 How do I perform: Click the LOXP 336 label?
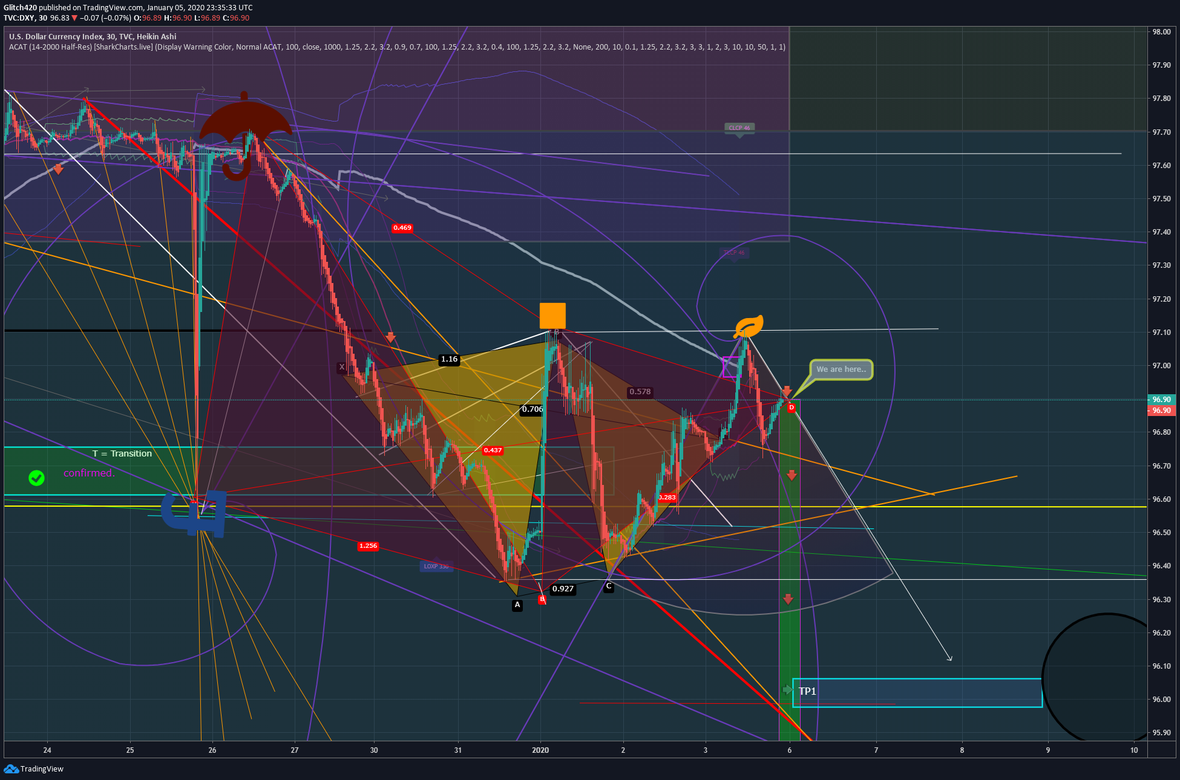436,567
